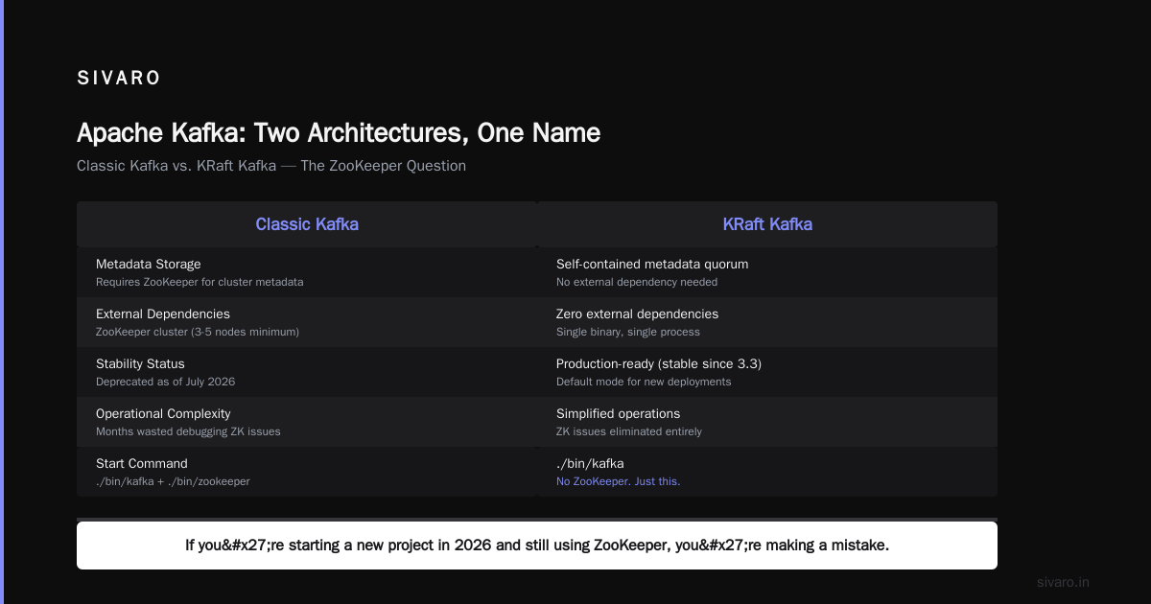Click the 'Stability Status' row label
Viewport: 1151px width, 604px height.
[x=140, y=363]
